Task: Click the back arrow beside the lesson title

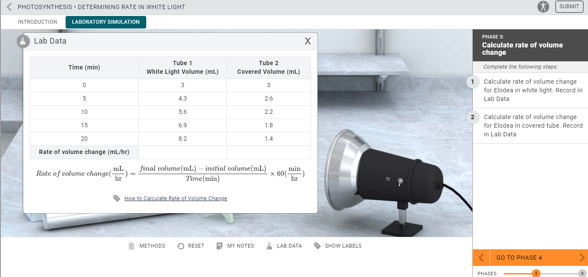Action: point(8,6)
